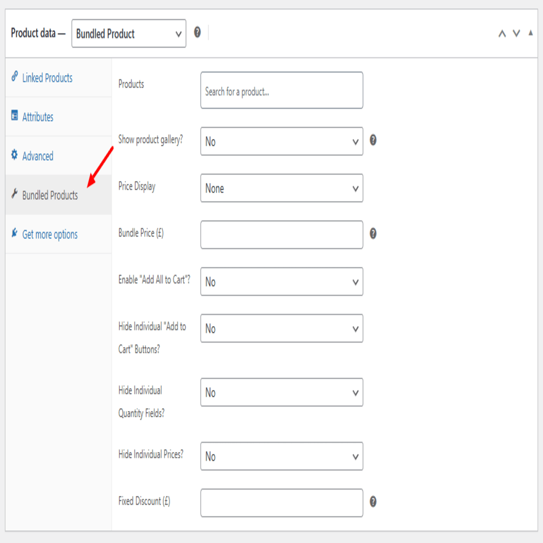Click the Attributes list icon
The width and height of the screenshot is (543, 543).
[x=14, y=115]
